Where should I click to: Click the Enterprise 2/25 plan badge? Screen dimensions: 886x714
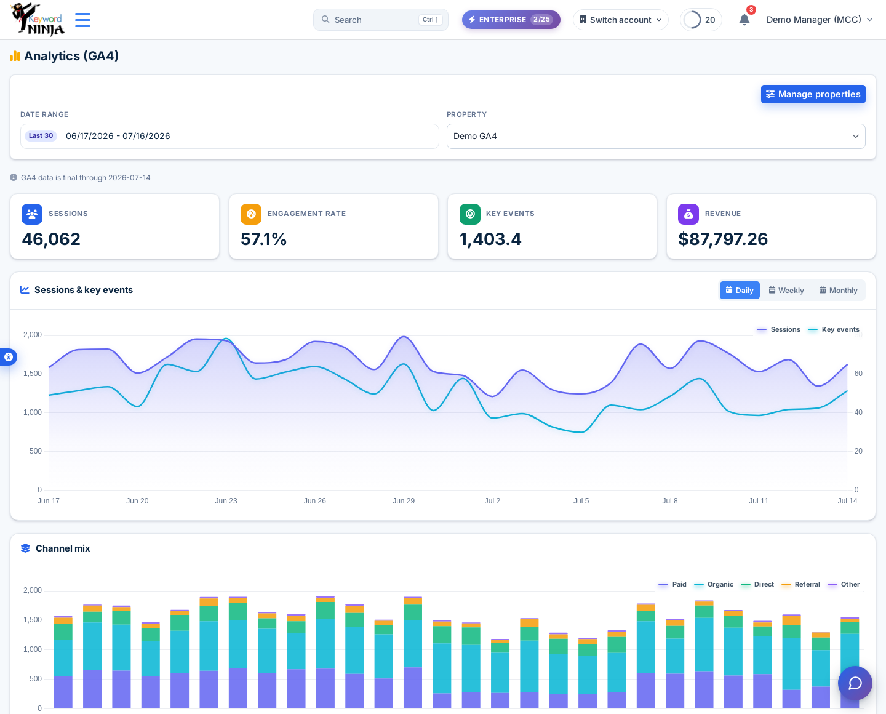(511, 20)
